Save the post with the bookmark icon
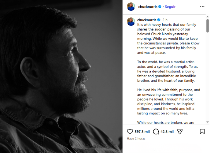This screenshot has width=214, height=153. (x=202, y=131)
